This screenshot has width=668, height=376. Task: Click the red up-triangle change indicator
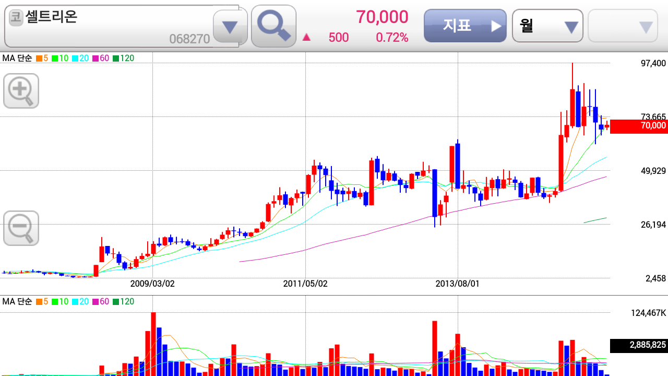click(x=307, y=38)
